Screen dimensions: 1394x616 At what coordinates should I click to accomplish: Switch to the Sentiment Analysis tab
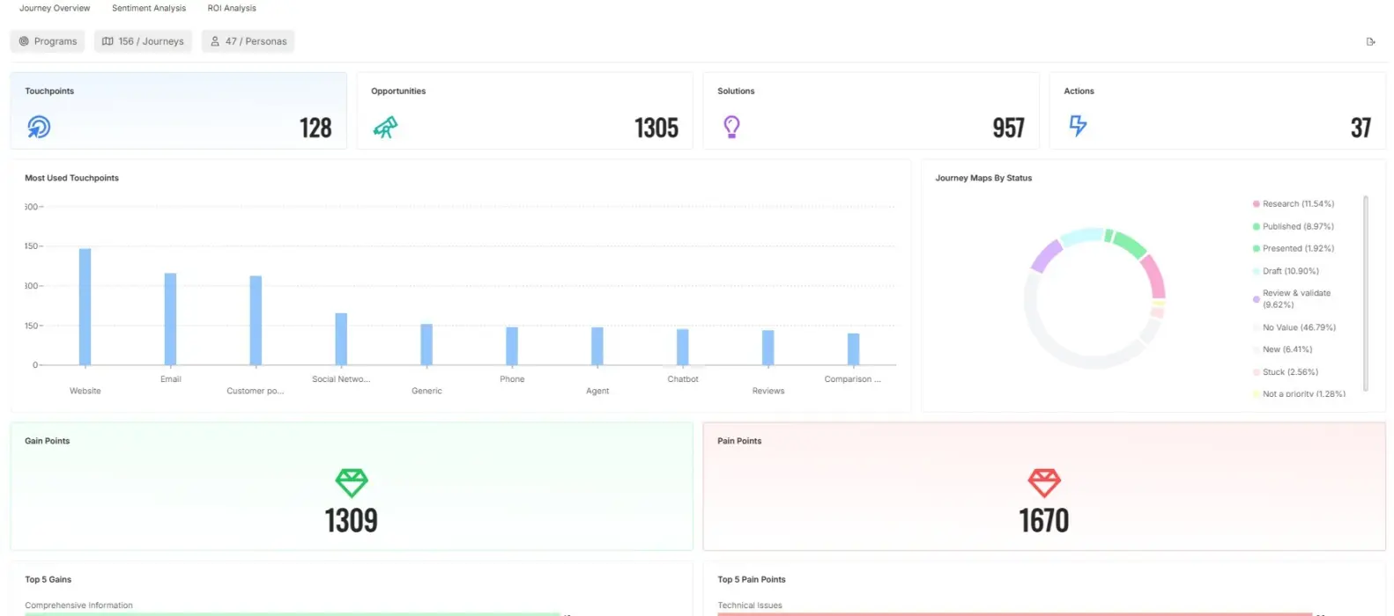point(149,8)
